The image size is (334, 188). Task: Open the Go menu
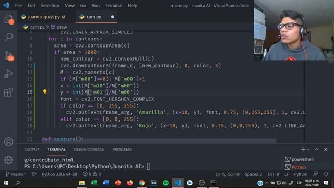[83, 6]
